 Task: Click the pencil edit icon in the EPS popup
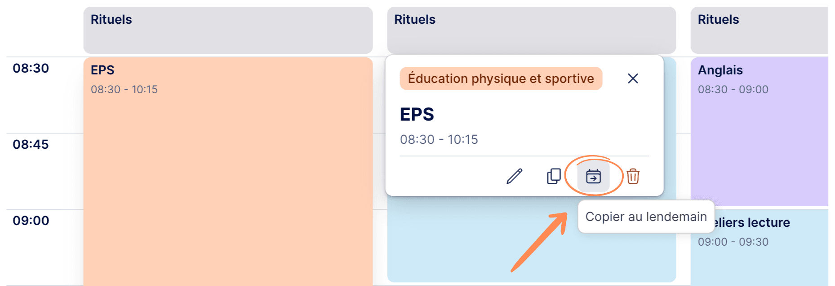coord(515,176)
